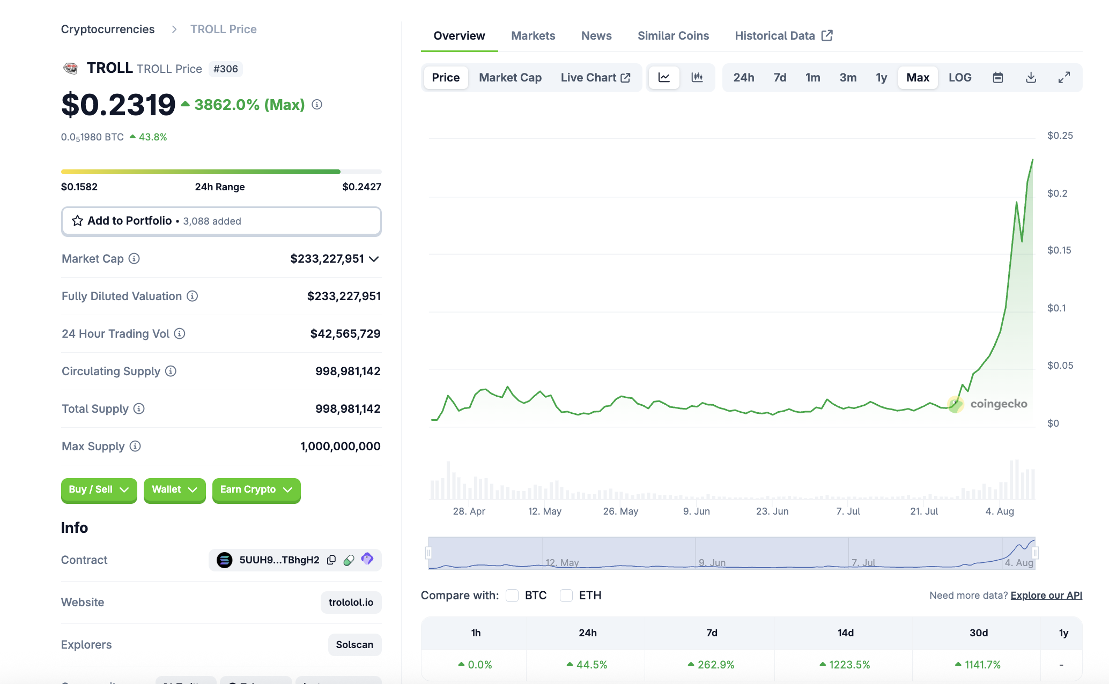Switch to the Markets tab
Image resolution: width=1109 pixels, height=684 pixels.
[533, 36]
